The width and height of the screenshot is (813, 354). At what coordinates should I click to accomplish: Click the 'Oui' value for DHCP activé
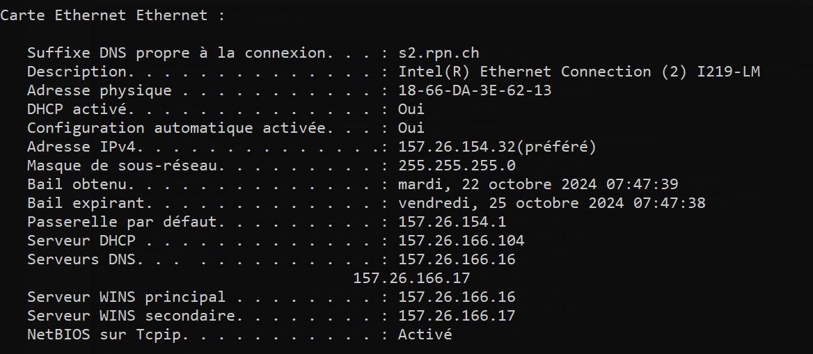411,109
